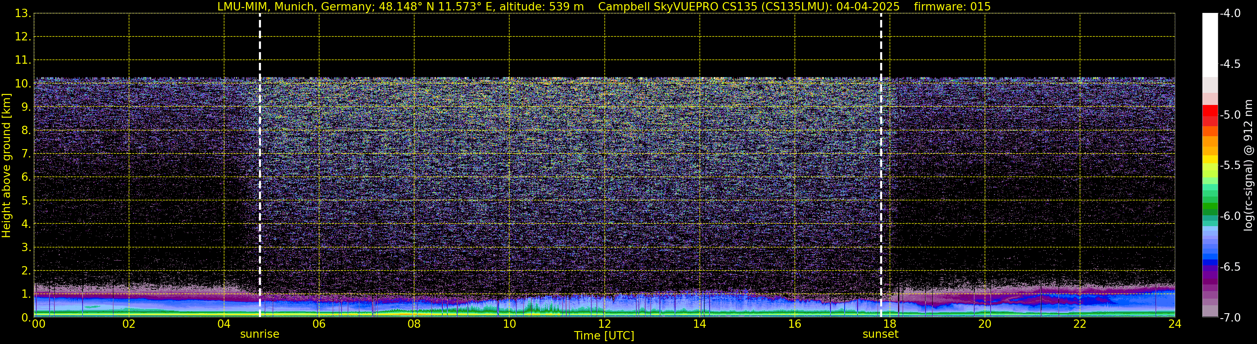Click the 8 km height tick label
1257x344 pixels.
[26, 130]
